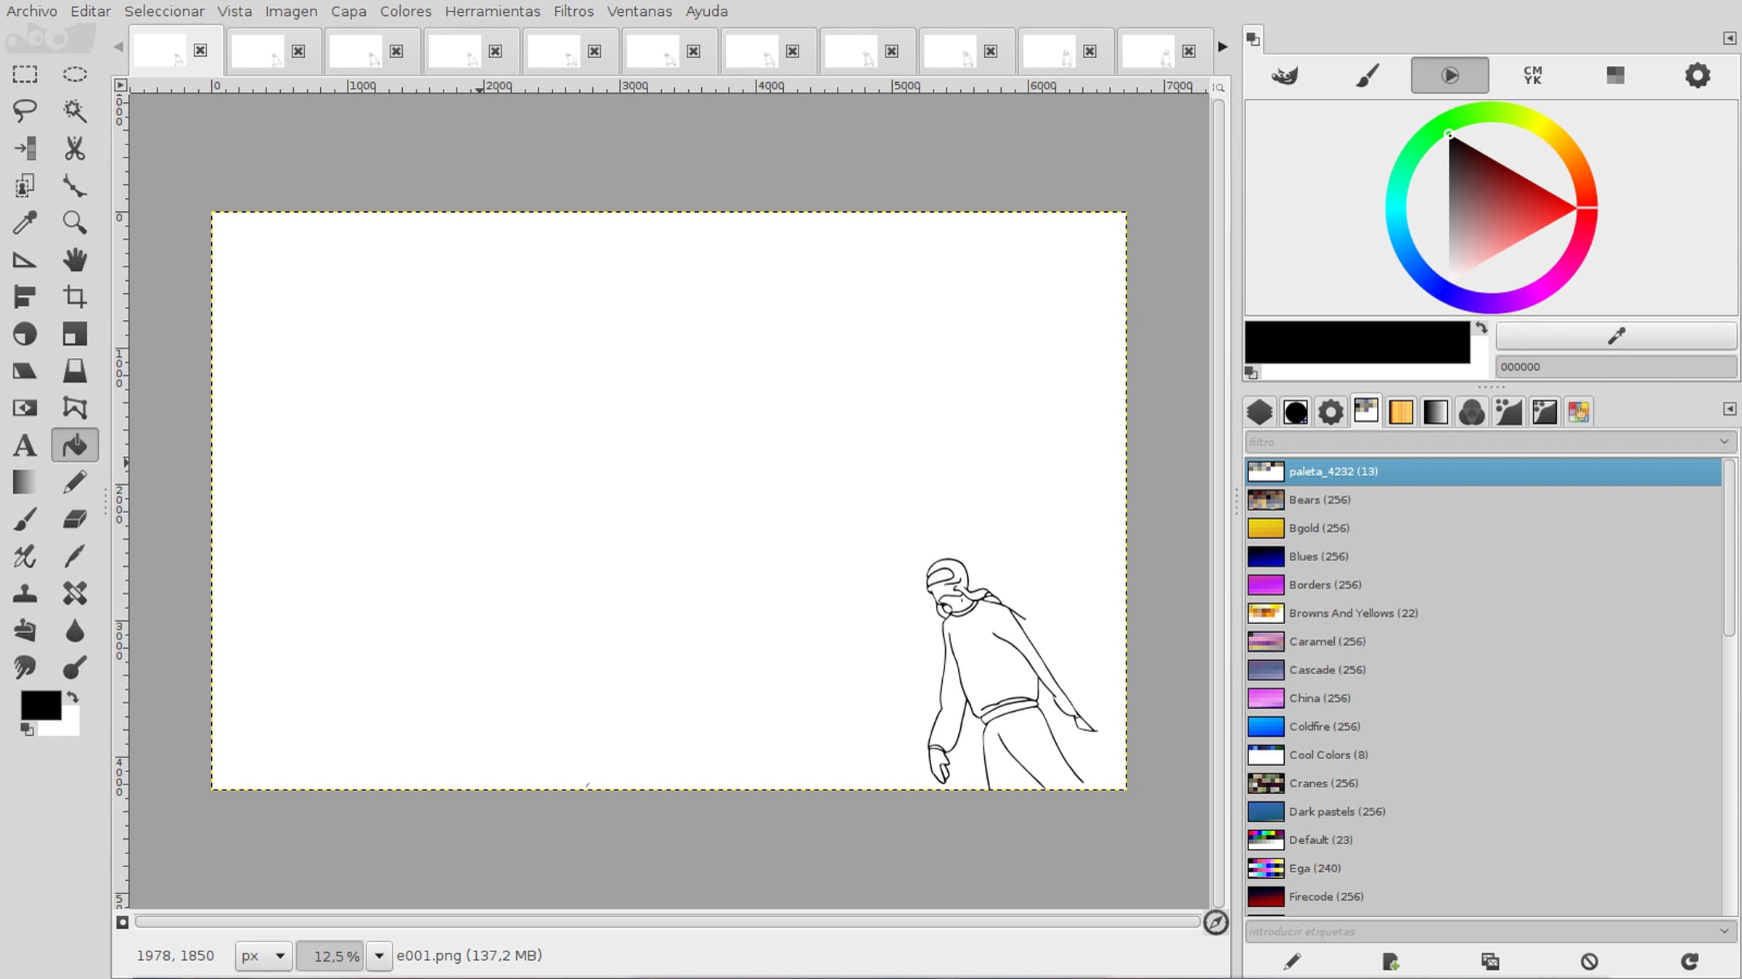The width and height of the screenshot is (1742, 979).
Task: Swap foreground and background colors in toolbox
Action: 73,697
